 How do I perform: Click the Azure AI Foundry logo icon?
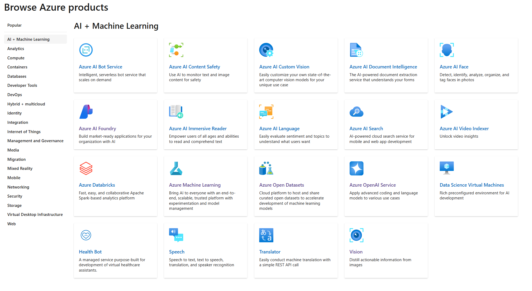[x=86, y=112]
